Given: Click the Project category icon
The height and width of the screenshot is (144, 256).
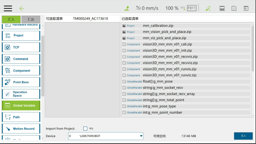Looking at the screenshot, I should click(8, 35).
